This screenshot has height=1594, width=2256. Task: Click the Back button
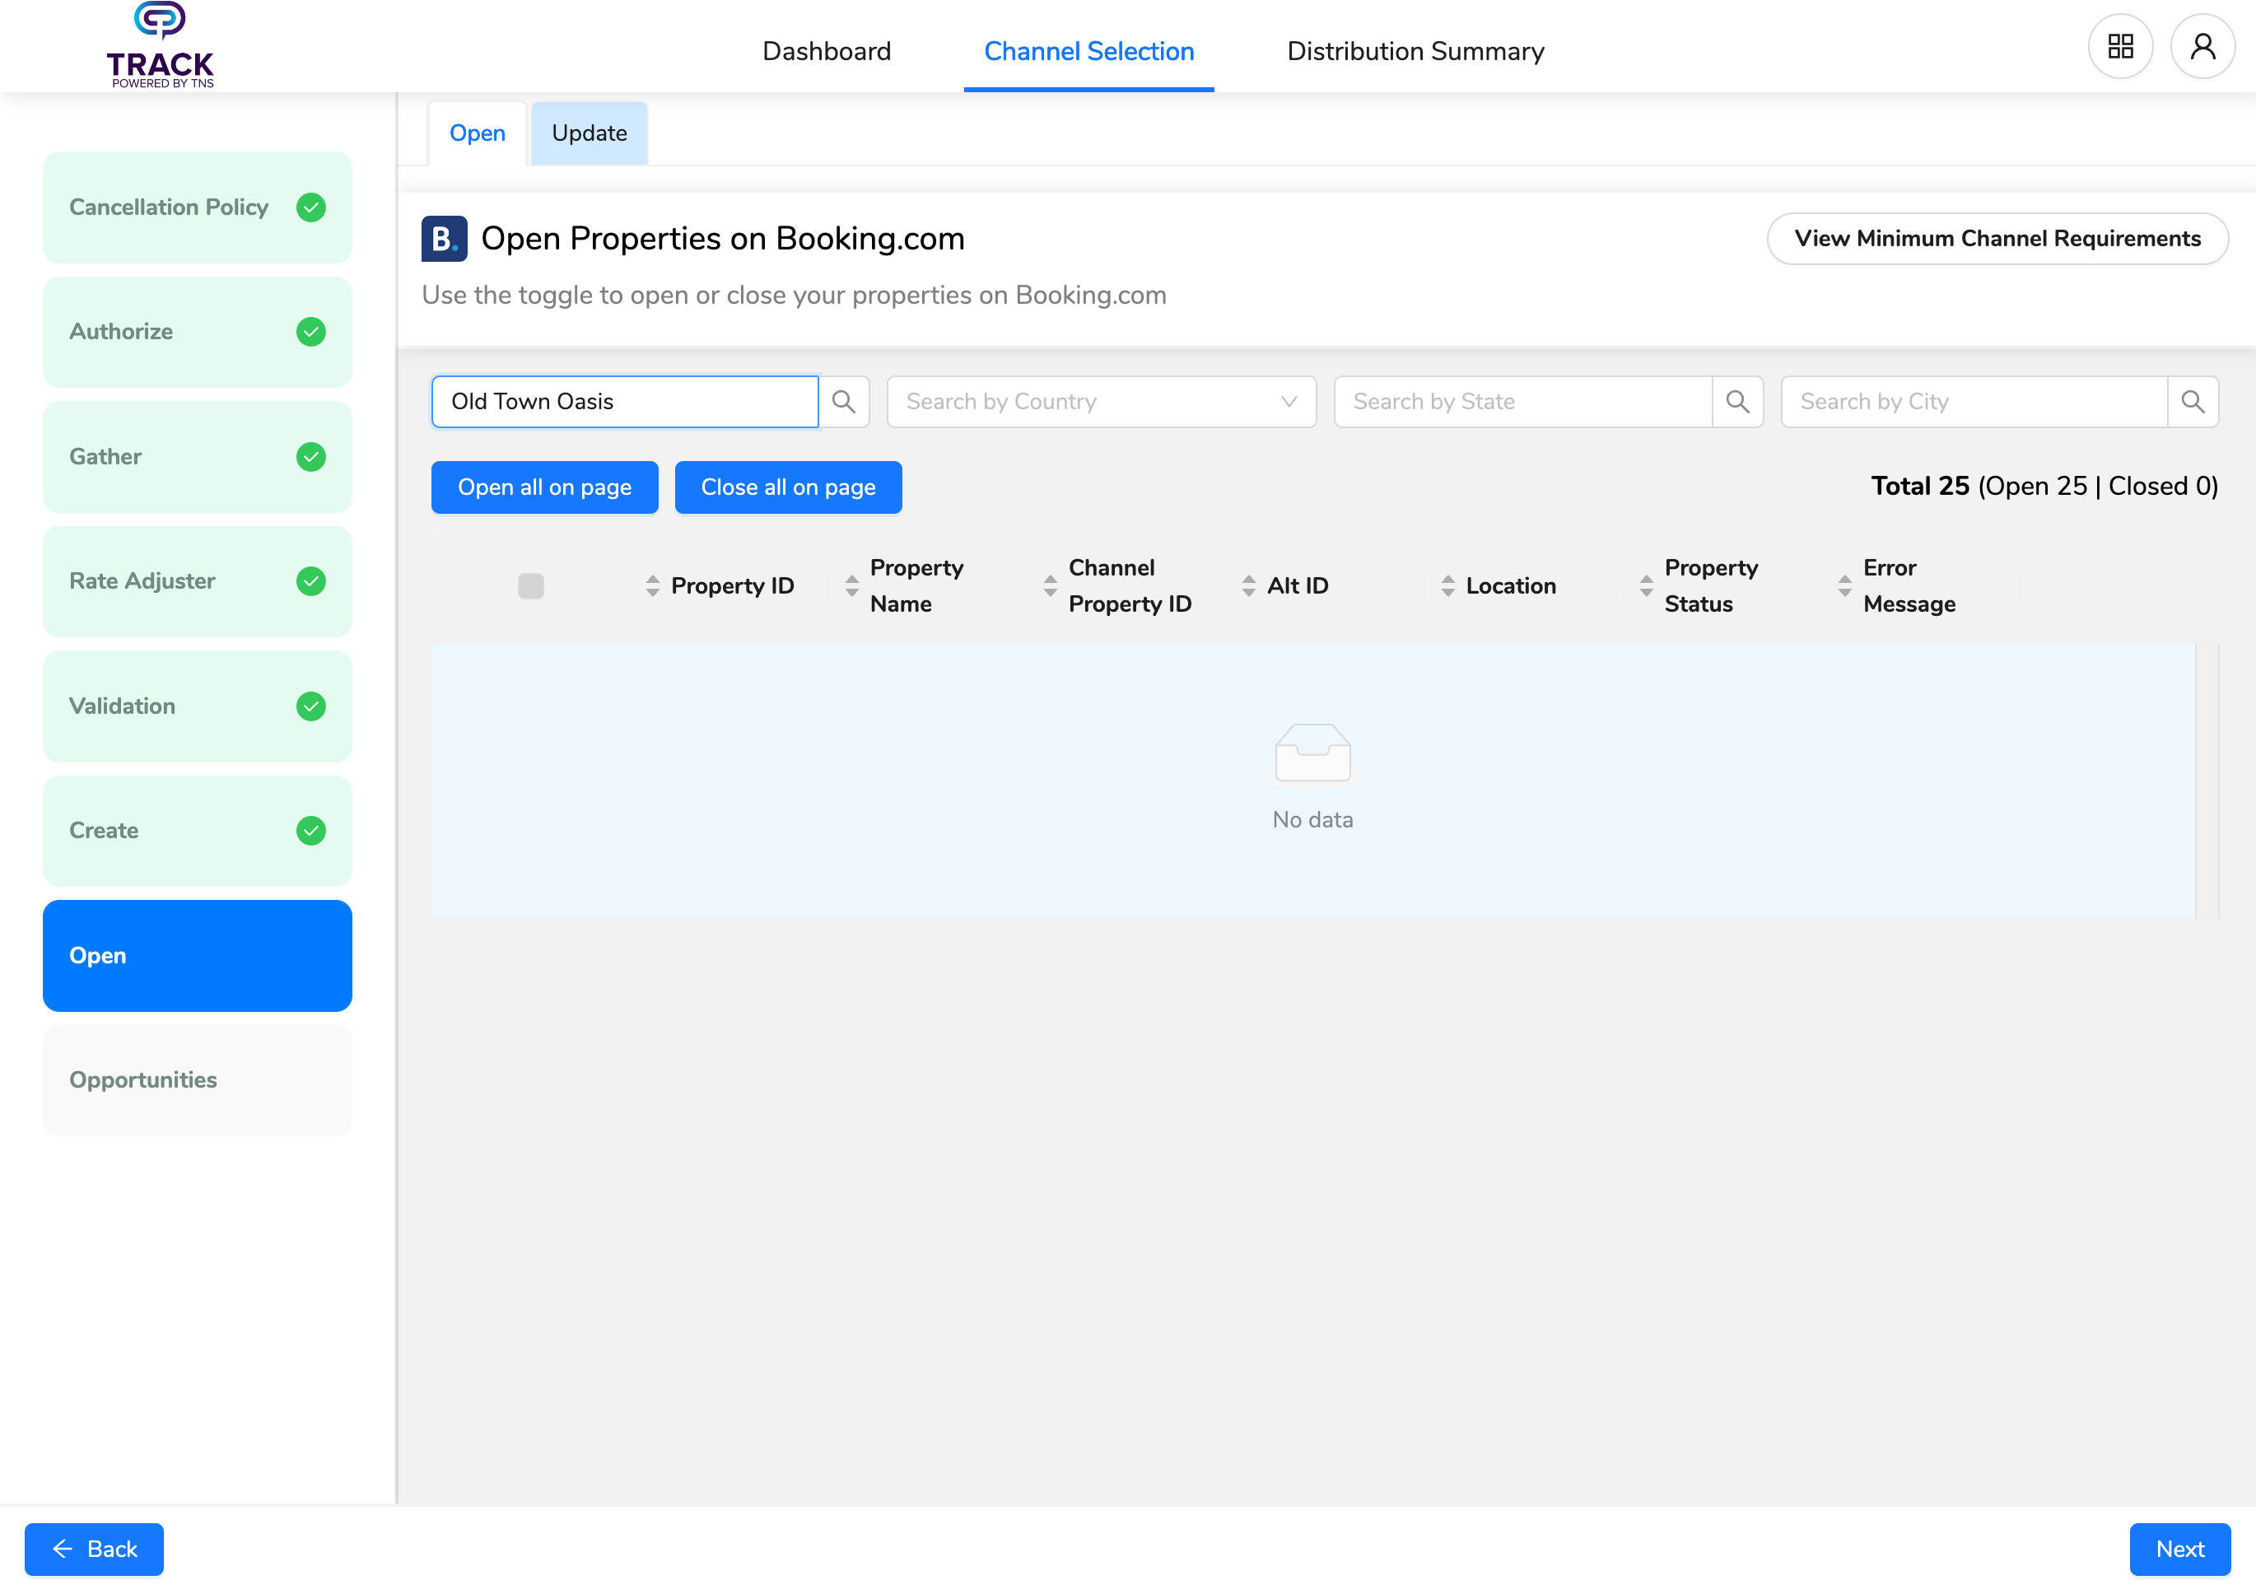95,1549
